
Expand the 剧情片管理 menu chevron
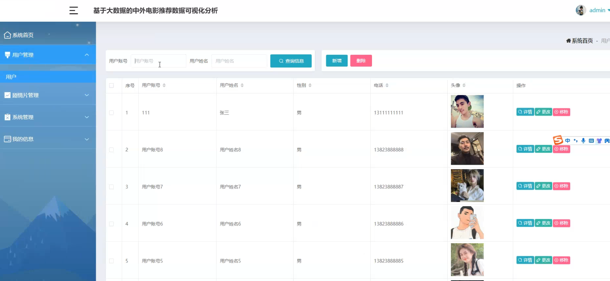[x=87, y=95]
